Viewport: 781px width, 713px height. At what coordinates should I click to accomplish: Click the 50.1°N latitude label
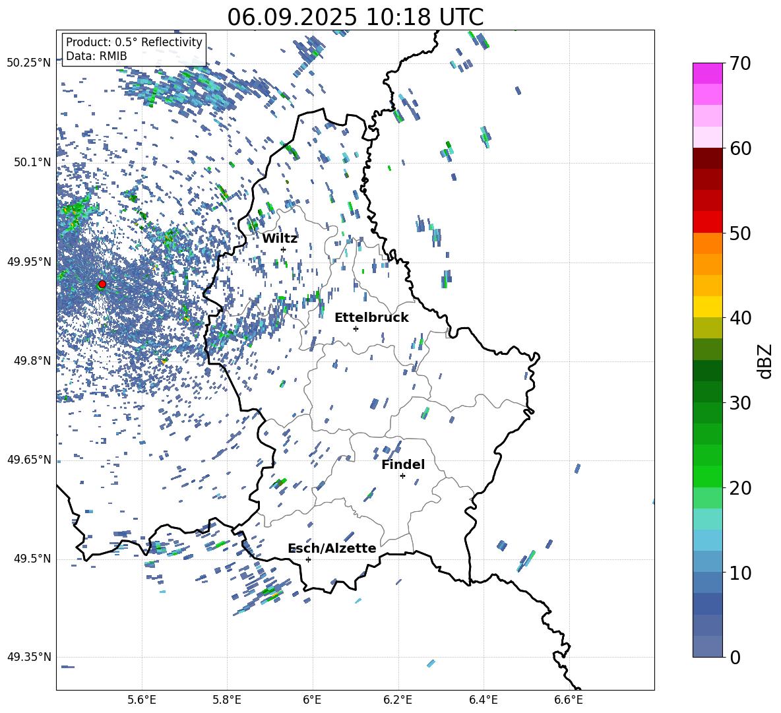[x=33, y=162]
